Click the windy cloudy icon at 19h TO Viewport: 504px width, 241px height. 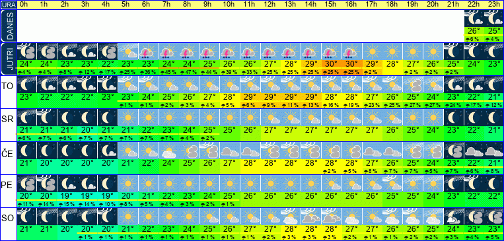coord(414,85)
